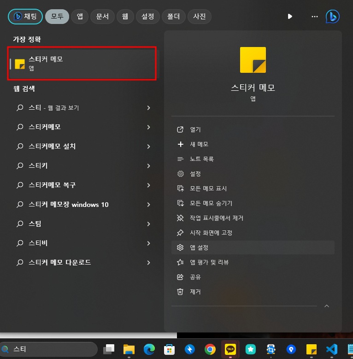Open the blue map-pin taskbar app

tap(291, 349)
